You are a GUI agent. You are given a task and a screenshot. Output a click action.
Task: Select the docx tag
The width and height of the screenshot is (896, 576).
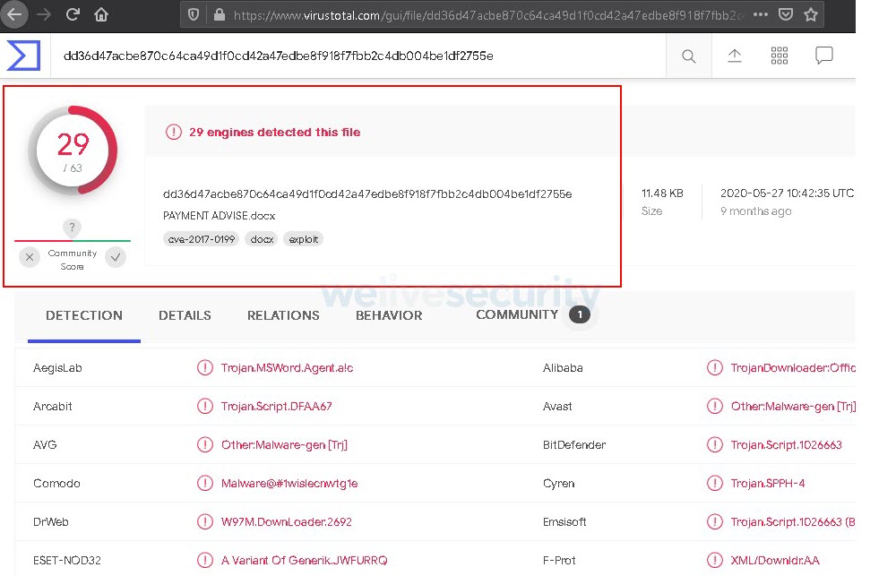click(x=262, y=239)
